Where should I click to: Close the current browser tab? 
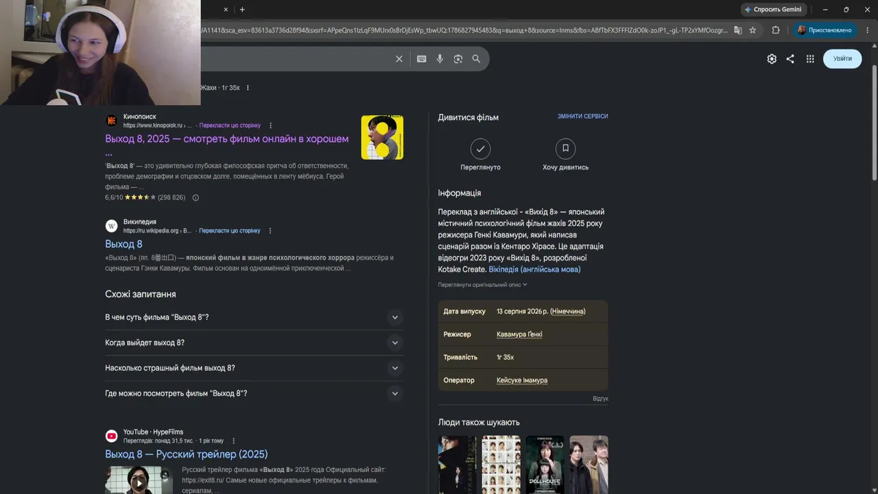pos(226,10)
